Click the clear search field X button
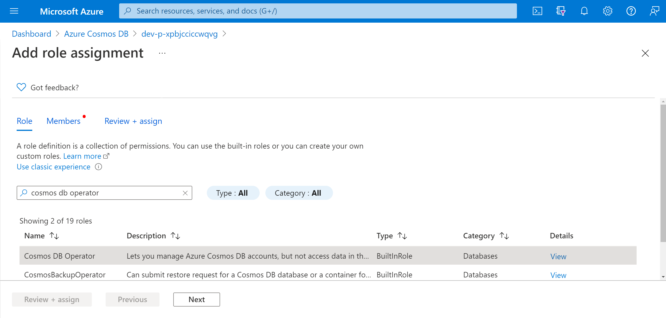Image resolution: width=666 pixels, height=318 pixels. 185,193
